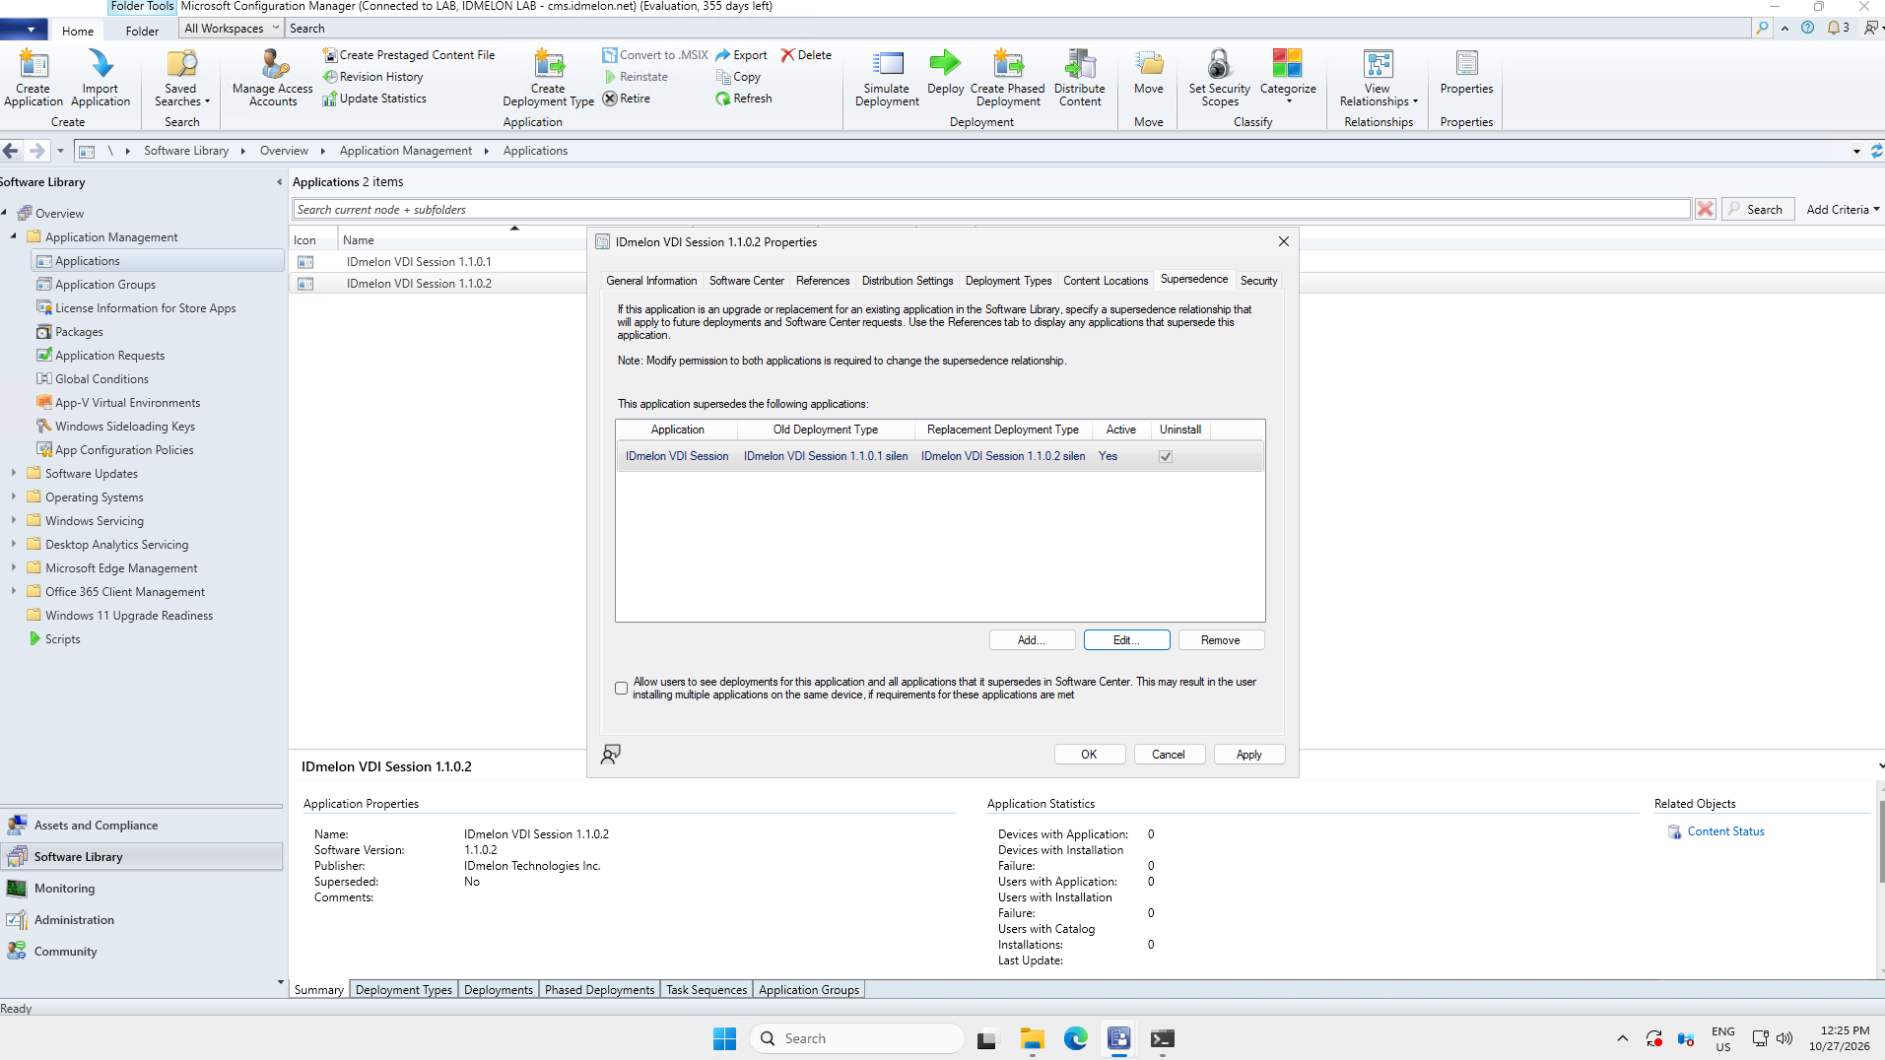Select Application Groups in the tree
This screenshot has width=1885, height=1060.
click(105, 285)
